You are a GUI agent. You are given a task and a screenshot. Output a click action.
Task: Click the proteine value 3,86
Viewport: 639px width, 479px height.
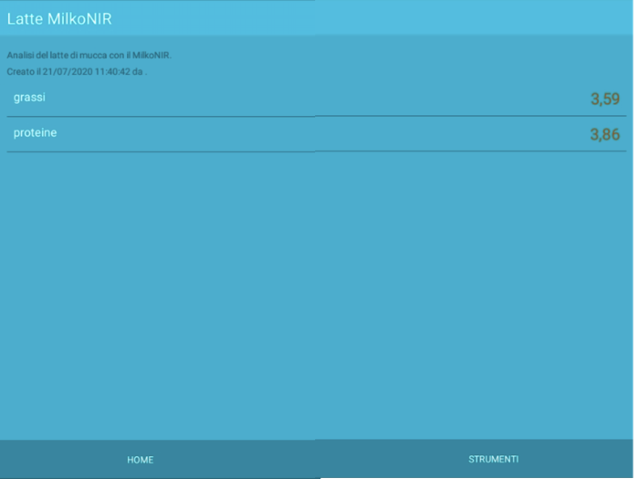click(605, 134)
